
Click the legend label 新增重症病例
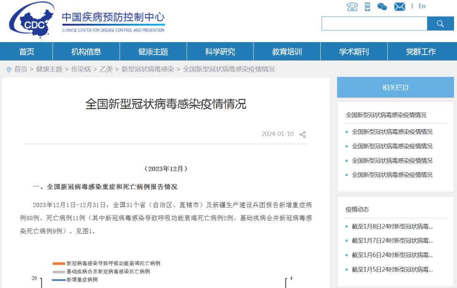pos(82,280)
